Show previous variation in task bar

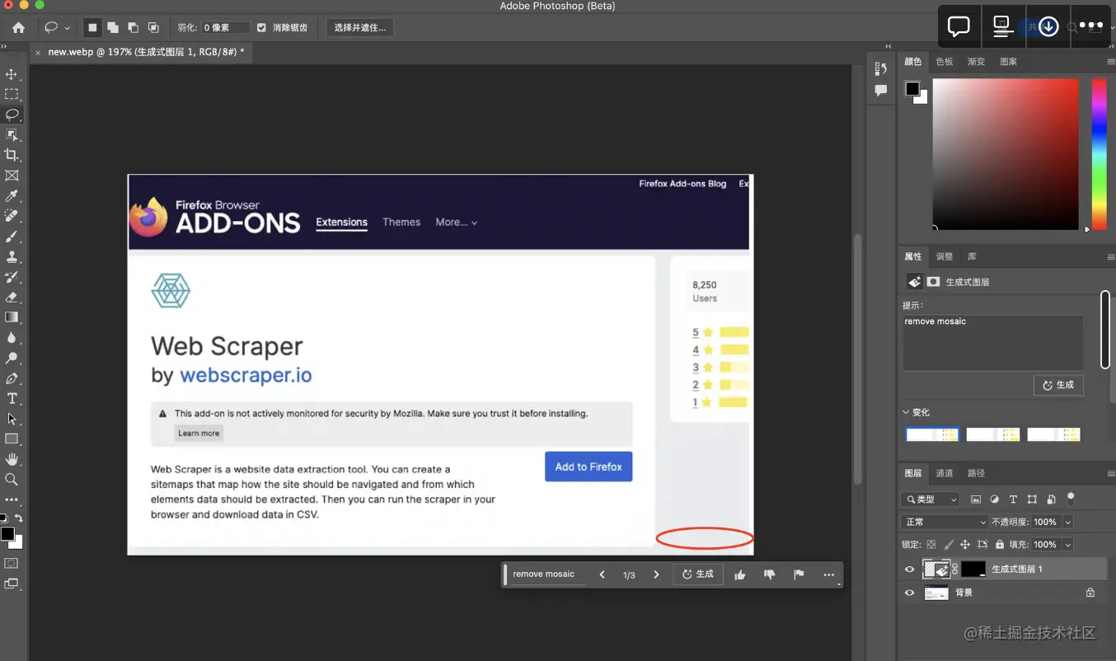pos(602,574)
